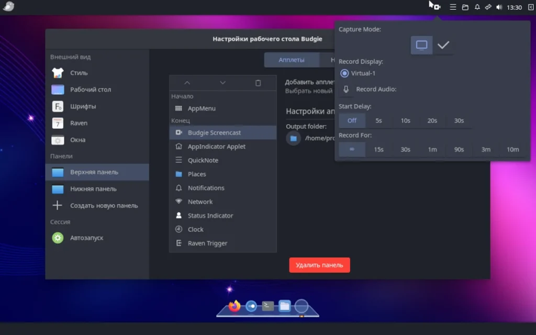This screenshot has height=335, width=536.
Task: Open the file manager from dock
Action: (x=284, y=306)
